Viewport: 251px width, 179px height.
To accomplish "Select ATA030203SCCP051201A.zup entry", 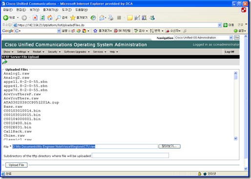I will [x=31, y=102].
